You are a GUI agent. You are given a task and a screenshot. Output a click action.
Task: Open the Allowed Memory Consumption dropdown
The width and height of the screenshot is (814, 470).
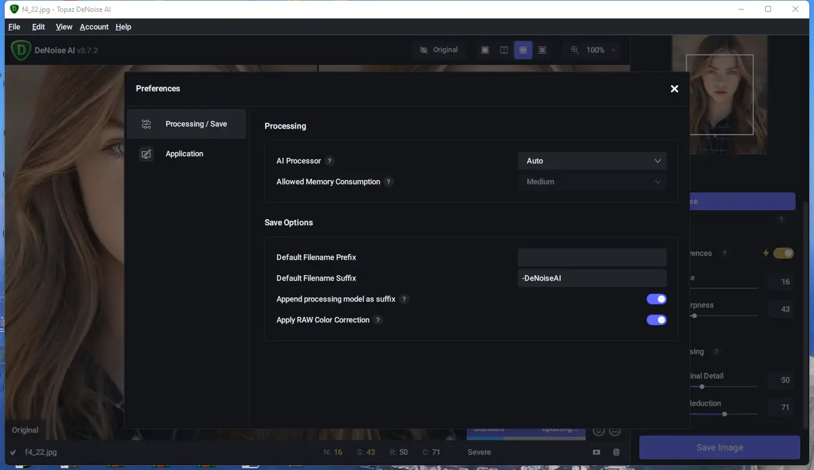click(592, 182)
